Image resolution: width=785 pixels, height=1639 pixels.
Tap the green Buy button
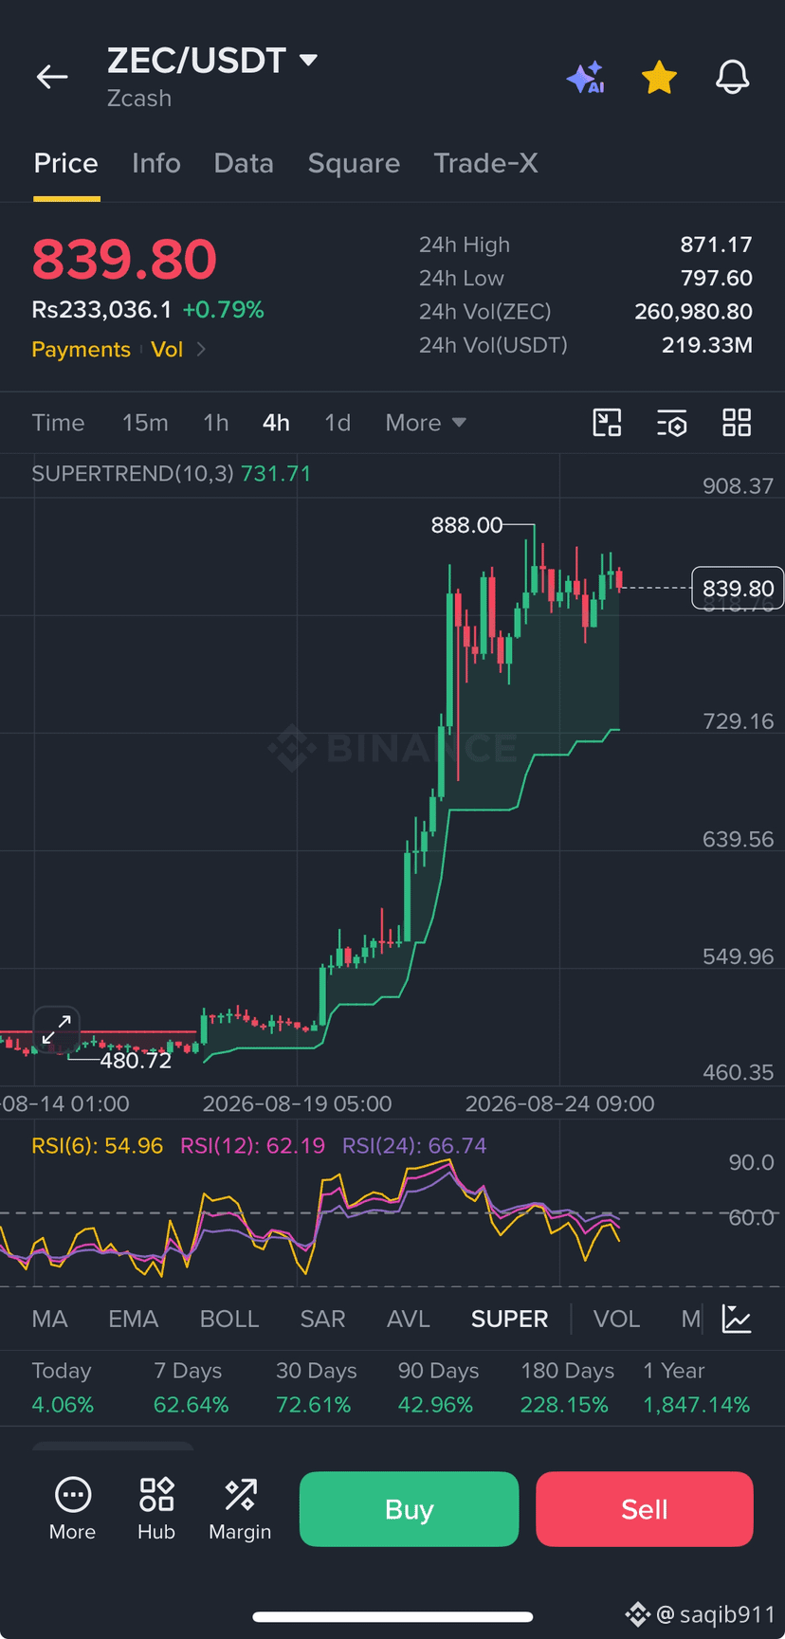pyautogui.click(x=409, y=1509)
